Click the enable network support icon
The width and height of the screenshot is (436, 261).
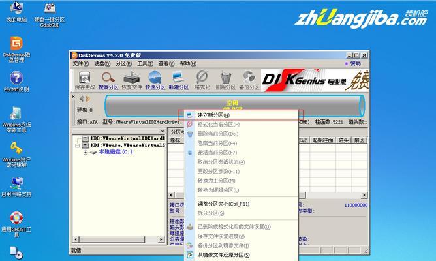pyautogui.click(x=16, y=187)
